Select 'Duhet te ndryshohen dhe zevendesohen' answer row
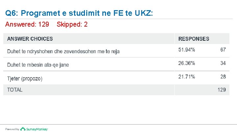237x133 pixels. click(x=64, y=51)
